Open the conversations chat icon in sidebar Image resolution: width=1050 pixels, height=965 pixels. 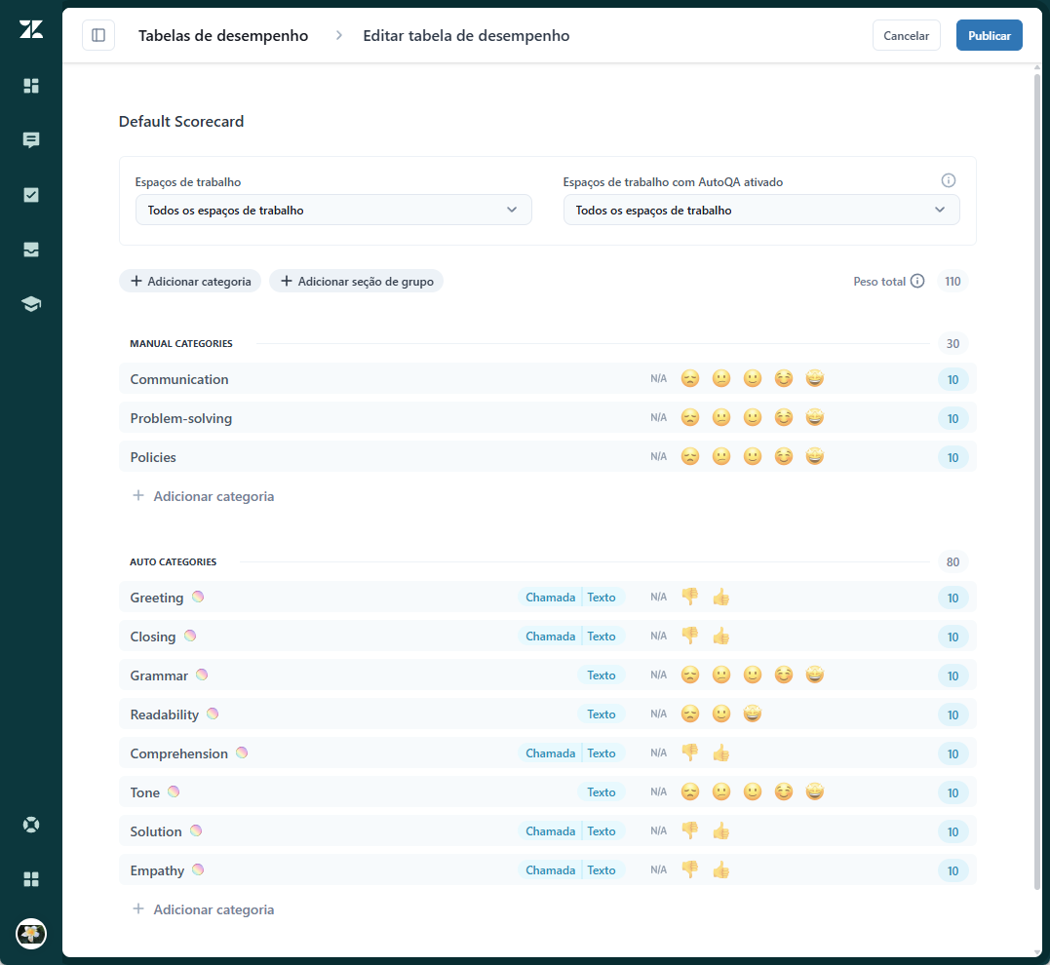pyautogui.click(x=31, y=140)
